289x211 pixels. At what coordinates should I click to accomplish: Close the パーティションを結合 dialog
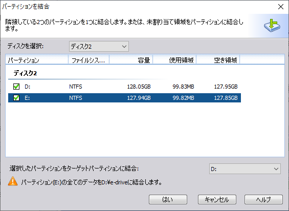point(281,7)
